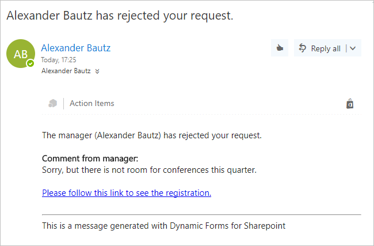This screenshot has height=246, width=374.
Task: Expand recipient details double chevron
Action: tap(97, 71)
